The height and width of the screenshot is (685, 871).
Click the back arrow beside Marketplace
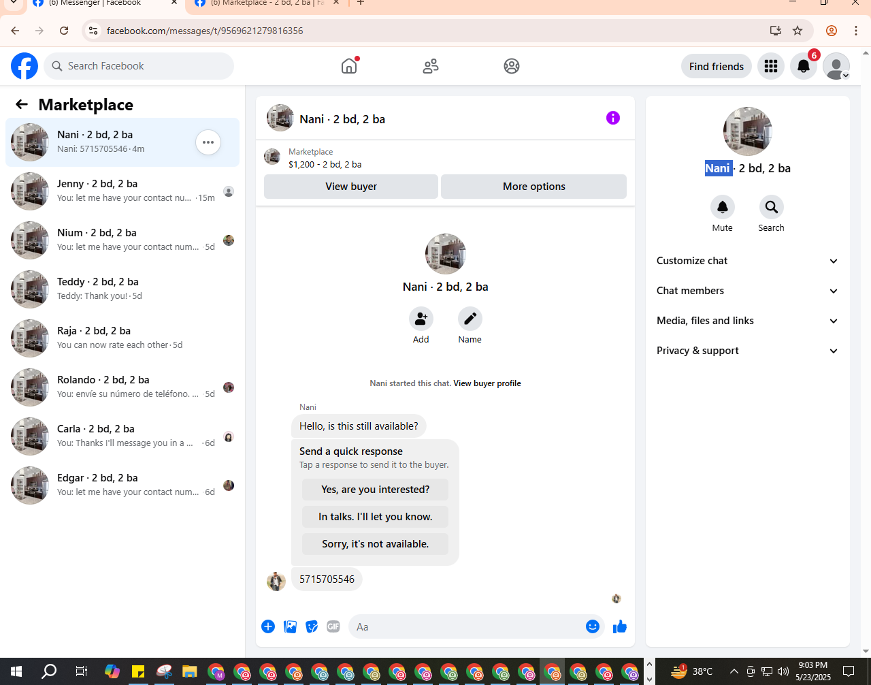(22, 104)
